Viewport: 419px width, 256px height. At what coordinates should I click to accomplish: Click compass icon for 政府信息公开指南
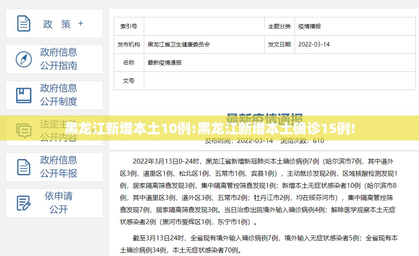pos(24,59)
